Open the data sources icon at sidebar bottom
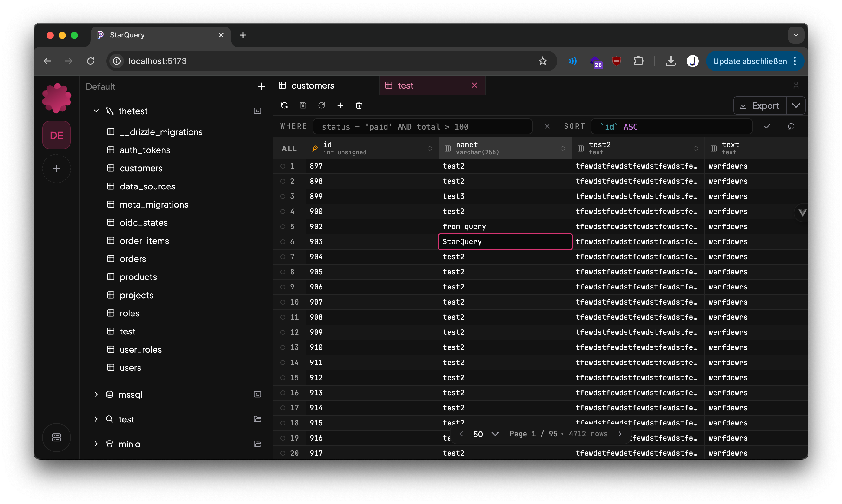842x504 pixels. pos(57,438)
